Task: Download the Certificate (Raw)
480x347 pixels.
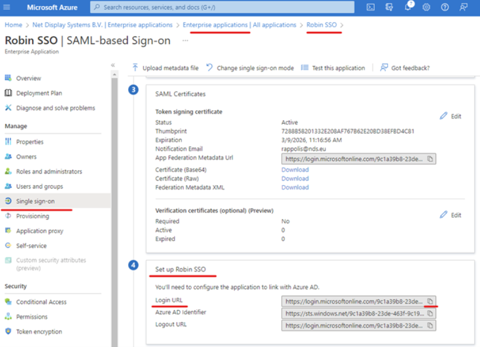Action: (x=295, y=179)
